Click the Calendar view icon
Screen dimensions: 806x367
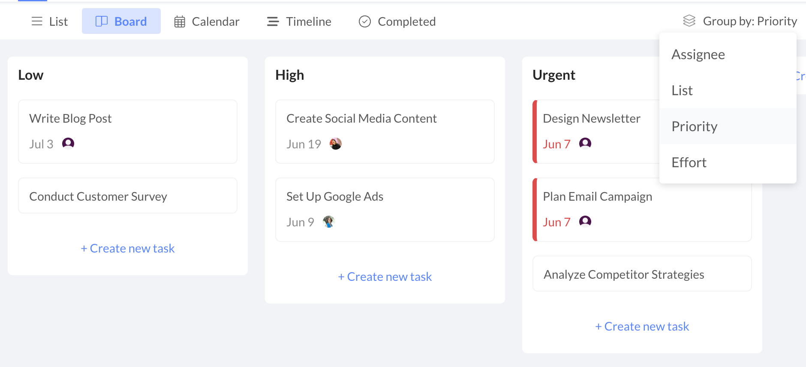click(180, 21)
